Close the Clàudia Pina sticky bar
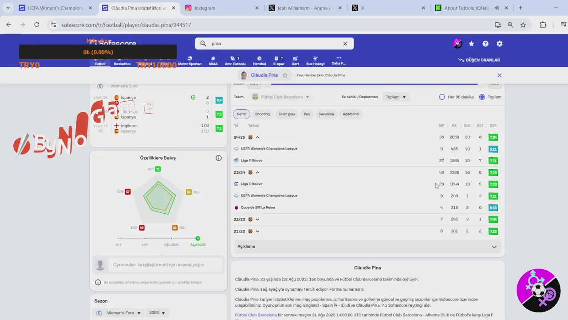568x320 pixels. [500, 75]
